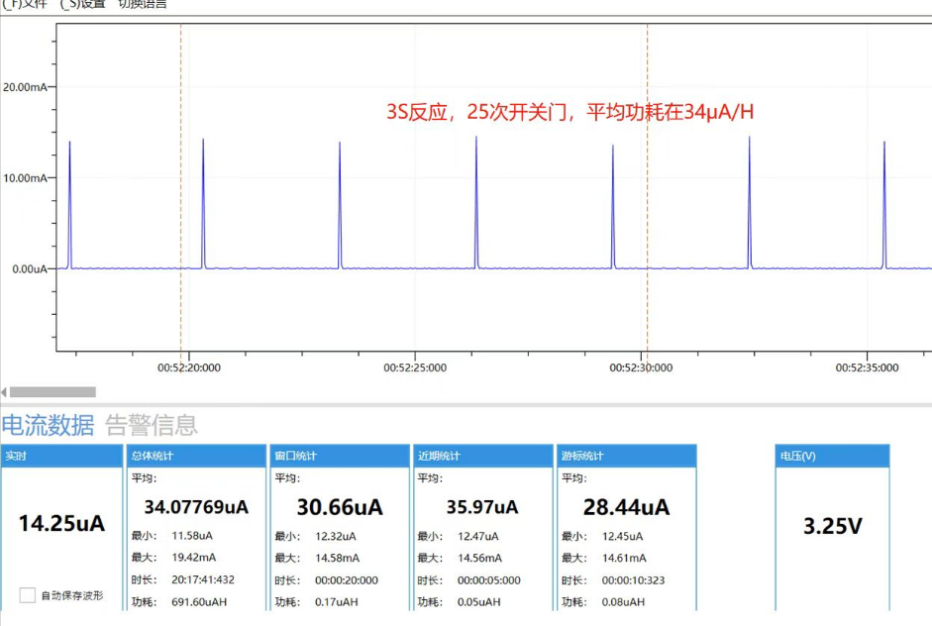Click the 总体统计 panel header
Image resolution: width=932 pixels, height=626 pixels.
pyautogui.click(x=197, y=456)
